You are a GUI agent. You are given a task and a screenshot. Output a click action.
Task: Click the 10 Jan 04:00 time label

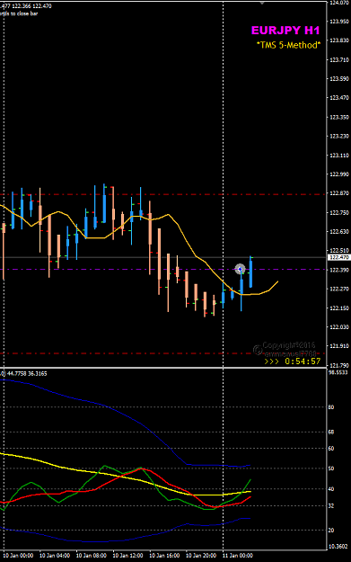55,556
